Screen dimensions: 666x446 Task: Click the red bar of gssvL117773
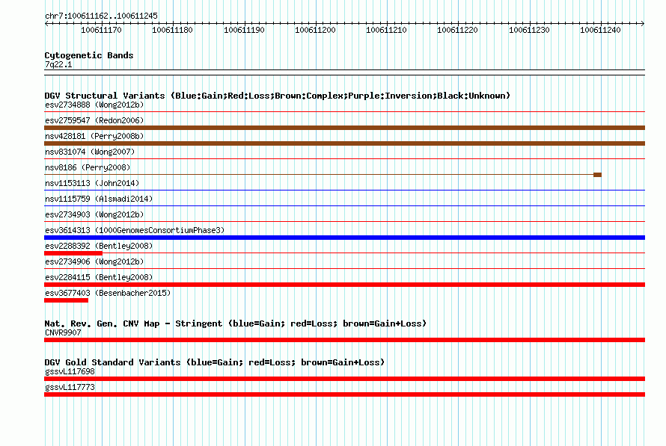[x=344, y=394]
